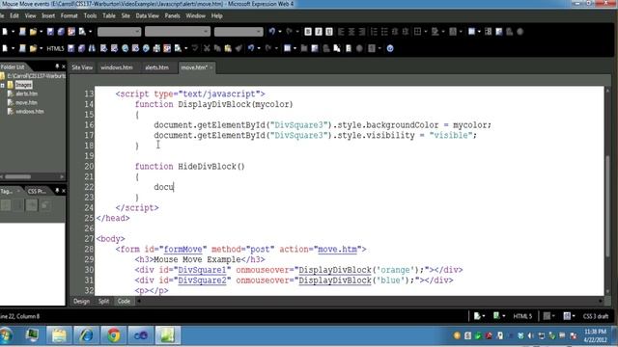
Task: Click the HTML5 doctype label in toolbar
Action: pyautogui.click(x=55, y=49)
